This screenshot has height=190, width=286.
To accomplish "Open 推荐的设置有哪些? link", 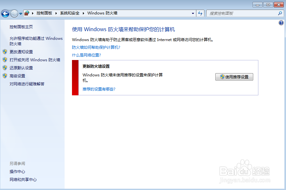I will 99,89.
